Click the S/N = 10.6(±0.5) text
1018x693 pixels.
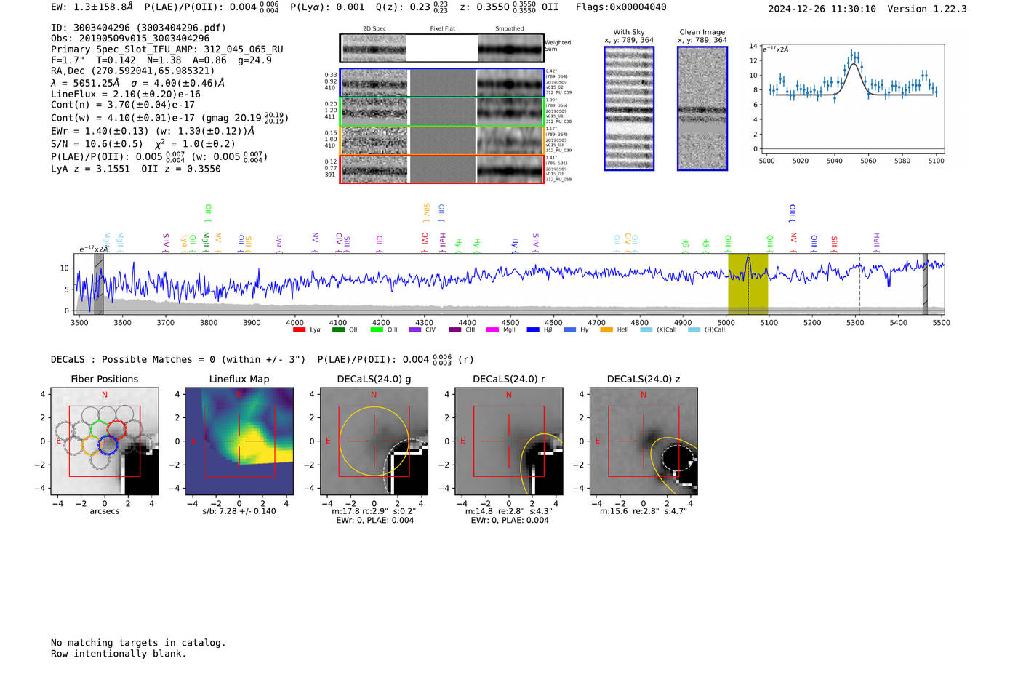pyautogui.click(x=97, y=144)
